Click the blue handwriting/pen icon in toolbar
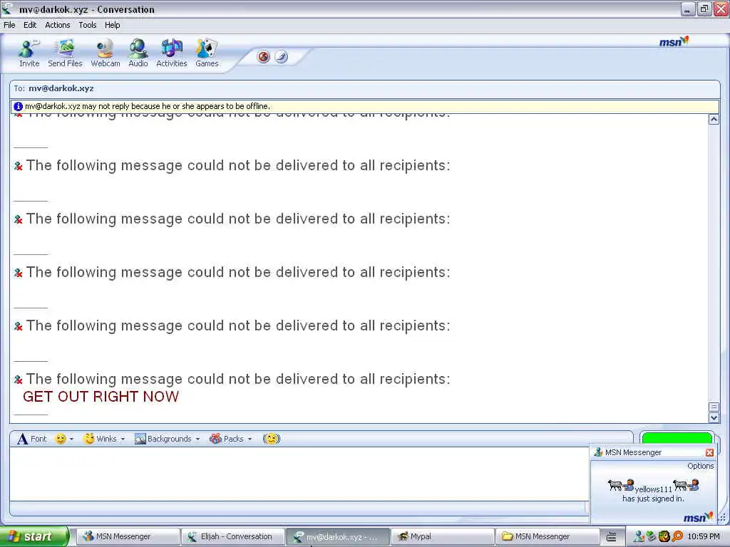730x547 pixels. [281, 57]
